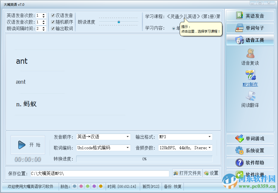Click the meaning 'n. 蚂蚁' text
This screenshot has width=278, height=193.
click(26, 104)
